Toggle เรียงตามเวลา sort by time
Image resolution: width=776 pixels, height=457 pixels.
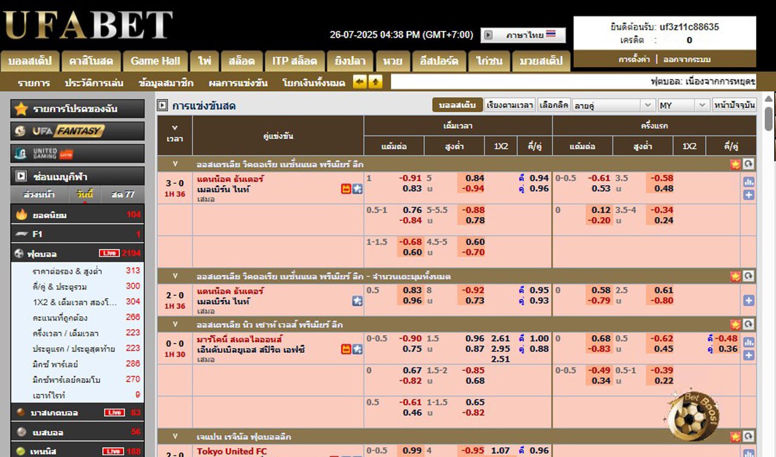pyautogui.click(x=510, y=105)
